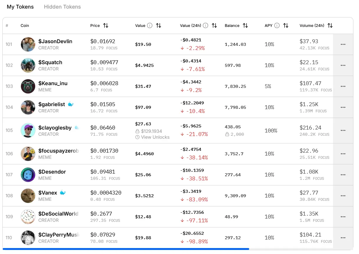Sort by Value (24h) arrows icon
359x254 pixels.
(214, 25)
